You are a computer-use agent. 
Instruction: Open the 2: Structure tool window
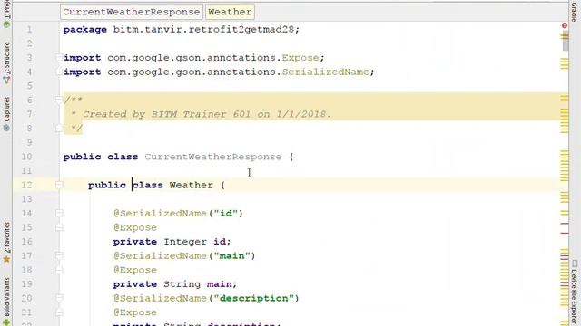pyautogui.click(x=6, y=62)
